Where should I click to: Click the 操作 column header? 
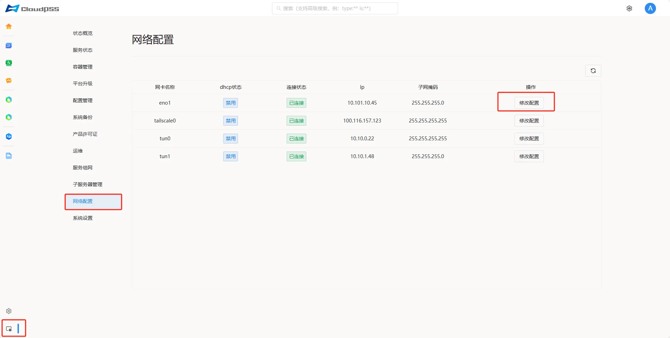click(531, 87)
